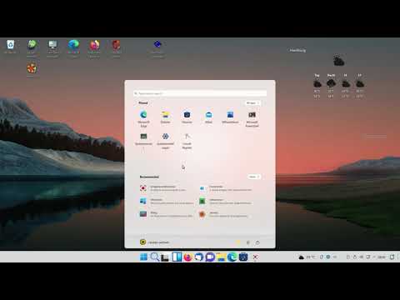The width and height of the screenshot is (400, 300).
Task: Open the recommended image thumbnail item
Action: coord(166,214)
